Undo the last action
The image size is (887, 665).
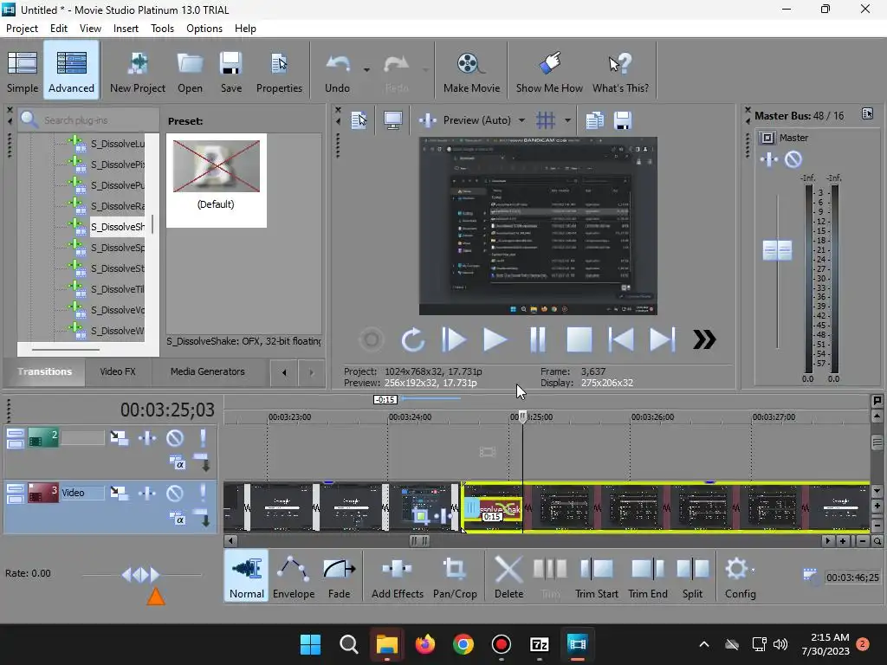click(337, 71)
